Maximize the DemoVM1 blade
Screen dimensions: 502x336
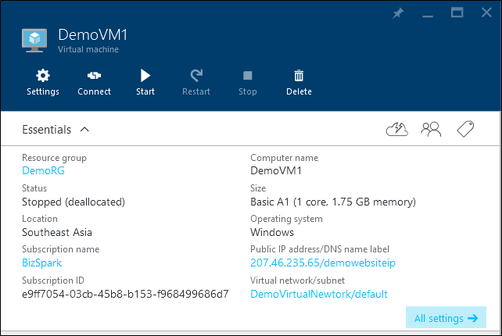tap(457, 13)
